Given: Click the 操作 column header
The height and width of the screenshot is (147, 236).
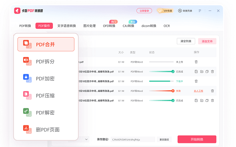Looking at the screenshot, I should [196, 52].
